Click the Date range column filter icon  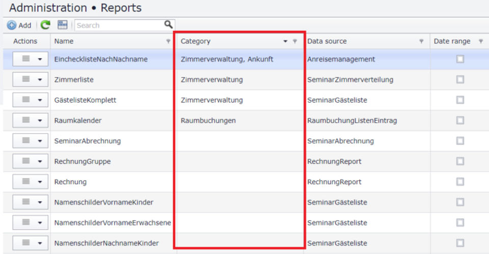481,42
